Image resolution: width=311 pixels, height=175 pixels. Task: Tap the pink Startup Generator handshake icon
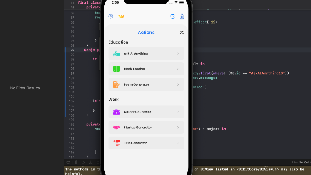point(116,128)
